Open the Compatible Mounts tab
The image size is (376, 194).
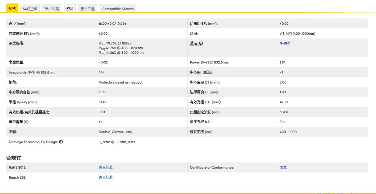click(118, 9)
